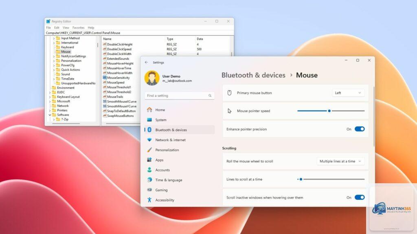
Task: Expand the Quick Actions registry key
Action: tap(54, 70)
